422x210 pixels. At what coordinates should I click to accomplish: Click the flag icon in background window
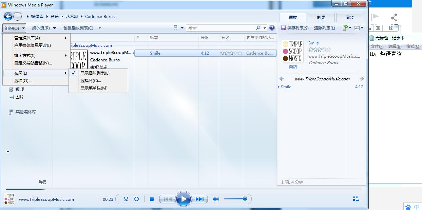pos(375,17)
